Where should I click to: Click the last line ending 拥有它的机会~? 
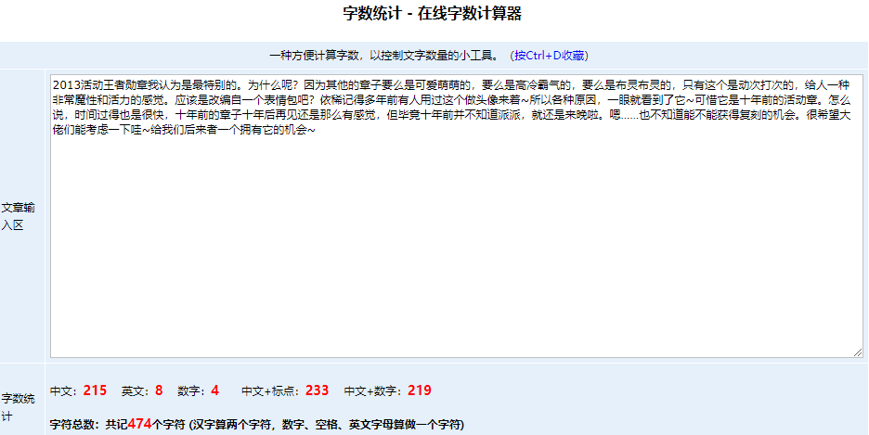[x=278, y=132]
